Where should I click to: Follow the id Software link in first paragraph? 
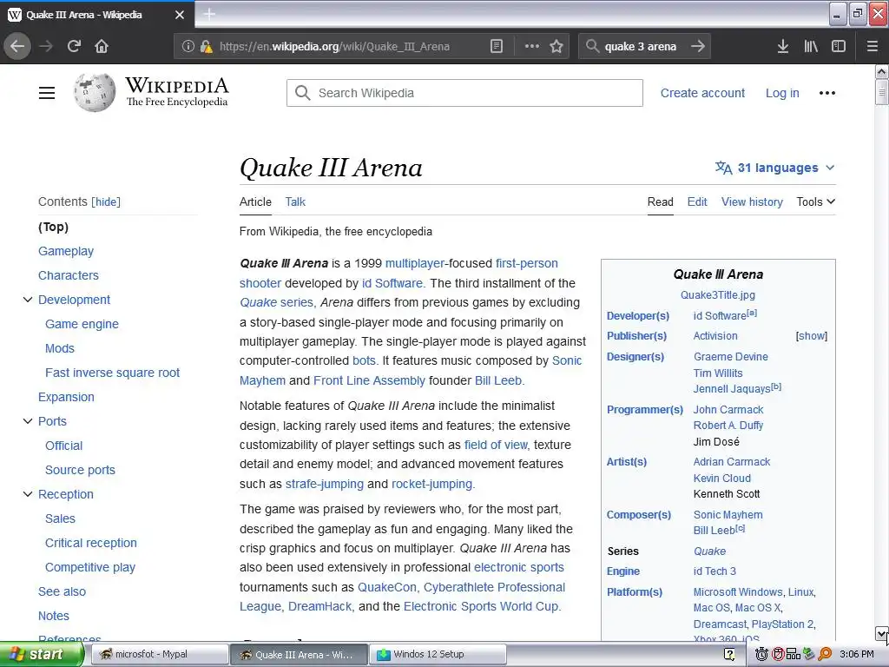[x=392, y=283]
